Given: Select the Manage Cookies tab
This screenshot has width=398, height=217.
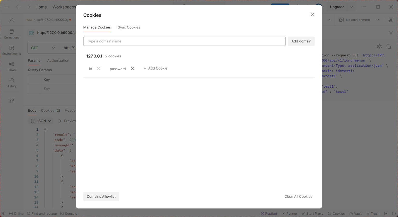Looking at the screenshot, I should 97,27.
